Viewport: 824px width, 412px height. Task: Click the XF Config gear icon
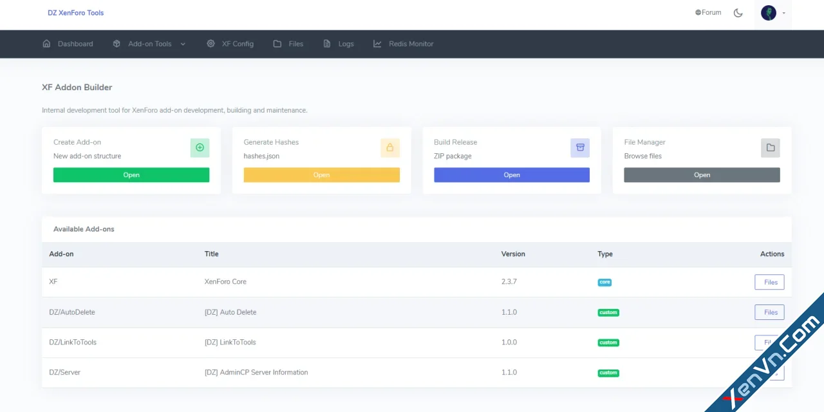click(211, 44)
